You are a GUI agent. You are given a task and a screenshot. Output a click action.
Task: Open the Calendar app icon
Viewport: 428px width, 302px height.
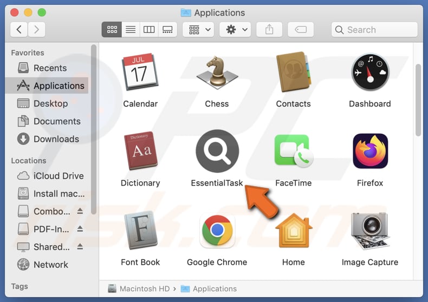coord(140,71)
